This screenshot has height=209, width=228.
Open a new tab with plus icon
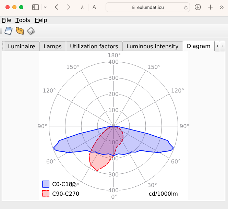pyautogui.click(x=210, y=7)
